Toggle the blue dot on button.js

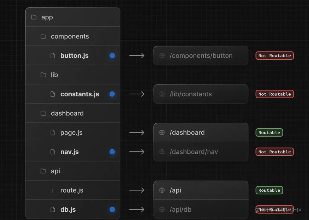(112, 56)
